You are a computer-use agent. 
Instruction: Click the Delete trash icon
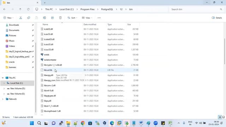click(60, 18)
